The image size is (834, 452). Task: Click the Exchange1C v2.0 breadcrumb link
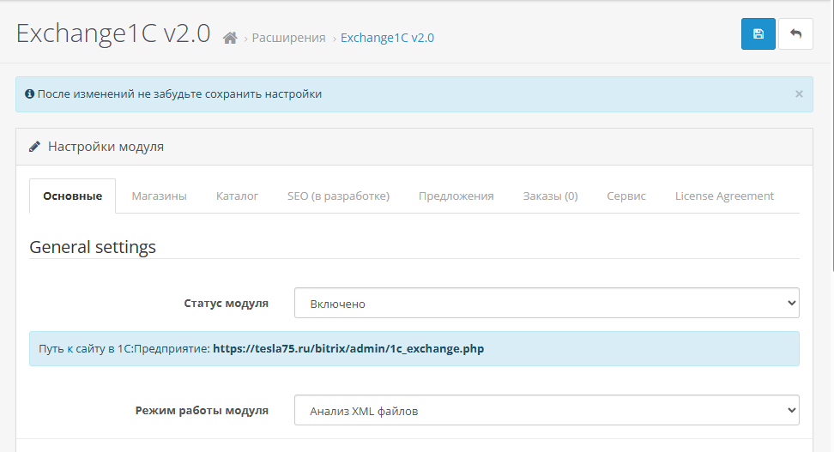click(x=387, y=39)
